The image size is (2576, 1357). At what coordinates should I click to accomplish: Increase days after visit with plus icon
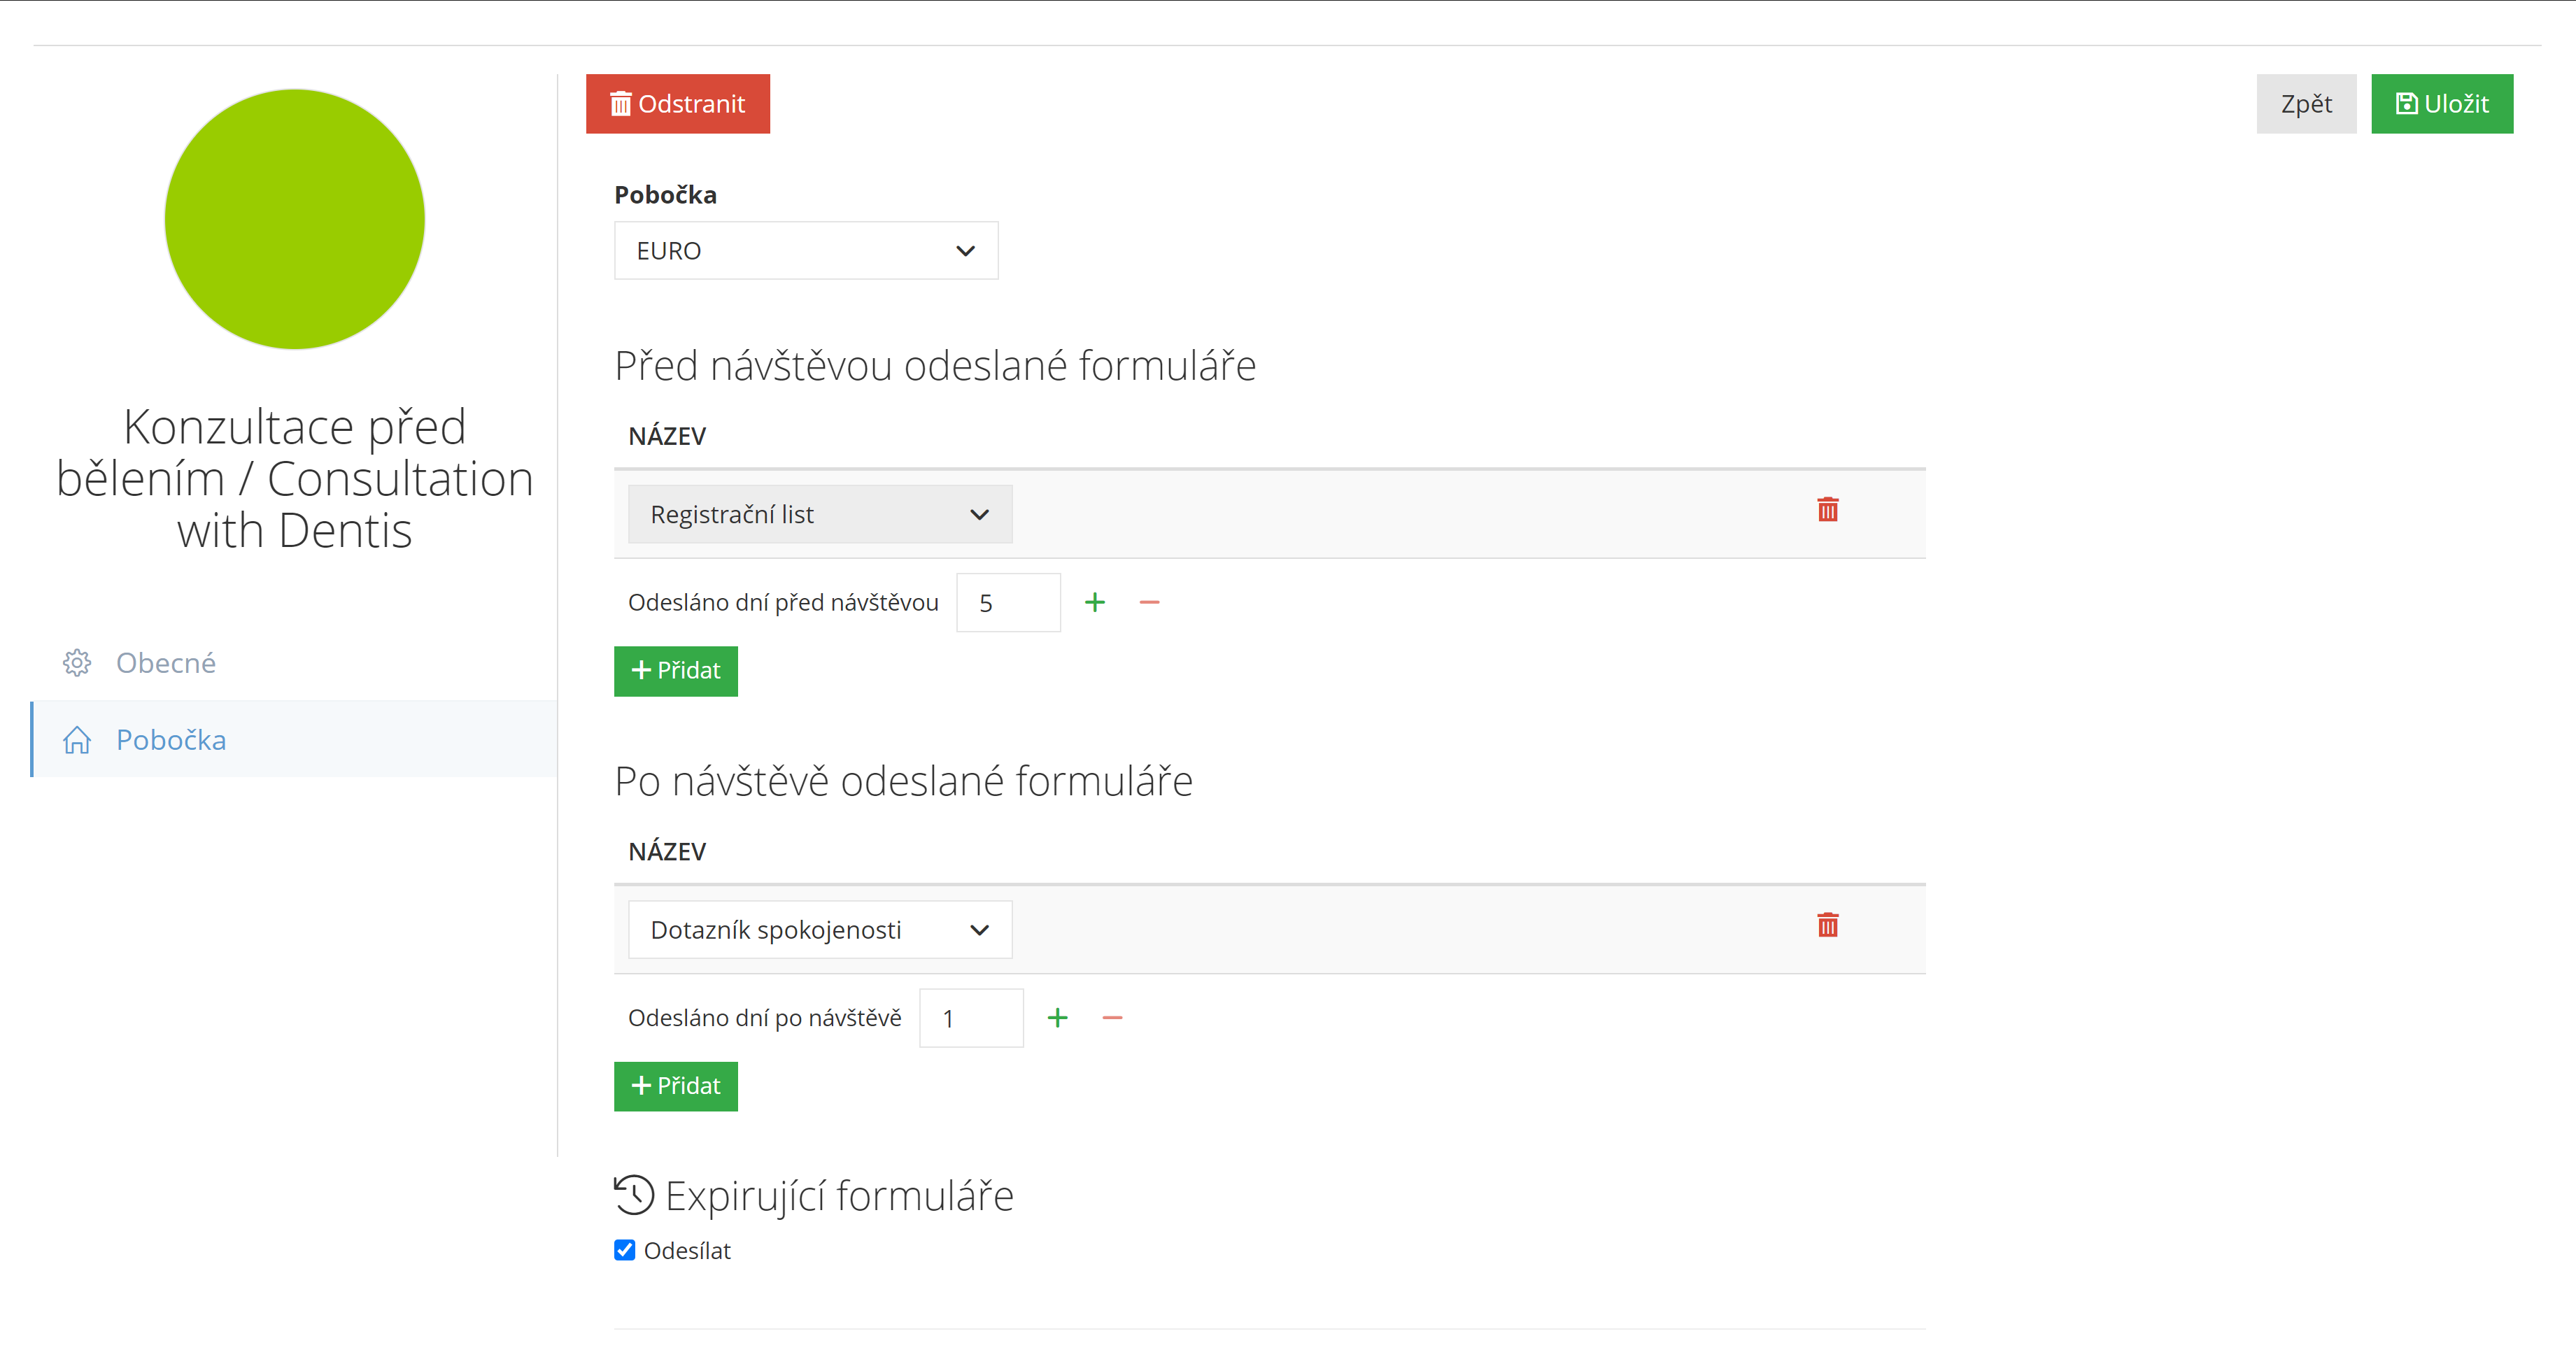pyautogui.click(x=1057, y=1018)
